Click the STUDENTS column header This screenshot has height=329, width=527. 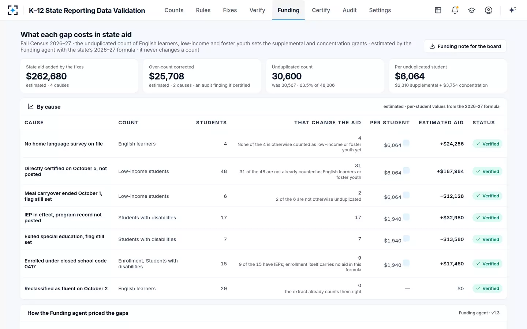click(x=211, y=122)
